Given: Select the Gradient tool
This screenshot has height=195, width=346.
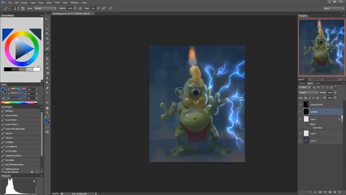Looking at the screenshot, I should coord(47,73).
